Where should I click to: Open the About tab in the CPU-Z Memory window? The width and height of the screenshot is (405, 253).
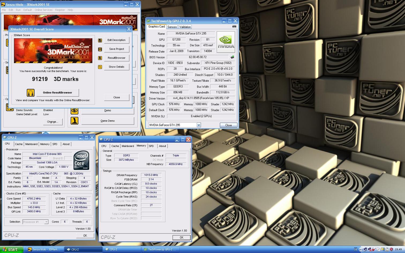[x=162, y=146]
